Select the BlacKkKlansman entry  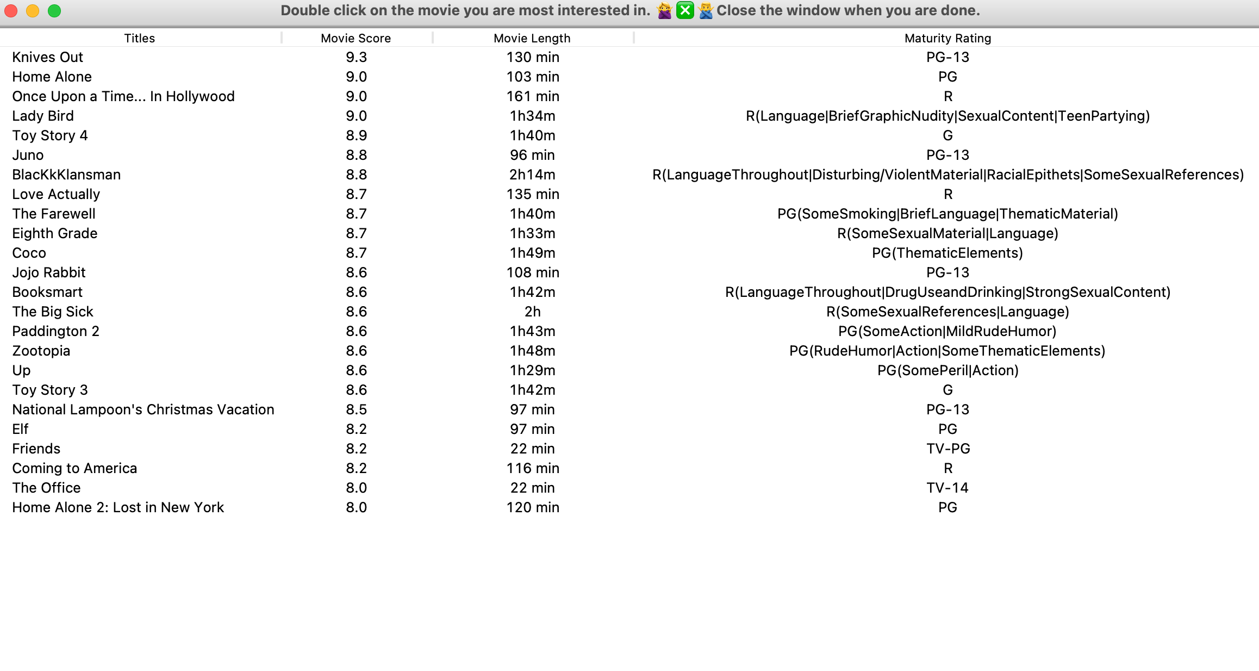tap(66, 175)
